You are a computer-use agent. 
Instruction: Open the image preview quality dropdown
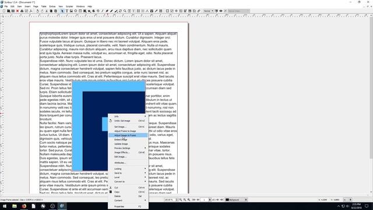(209, 11)
